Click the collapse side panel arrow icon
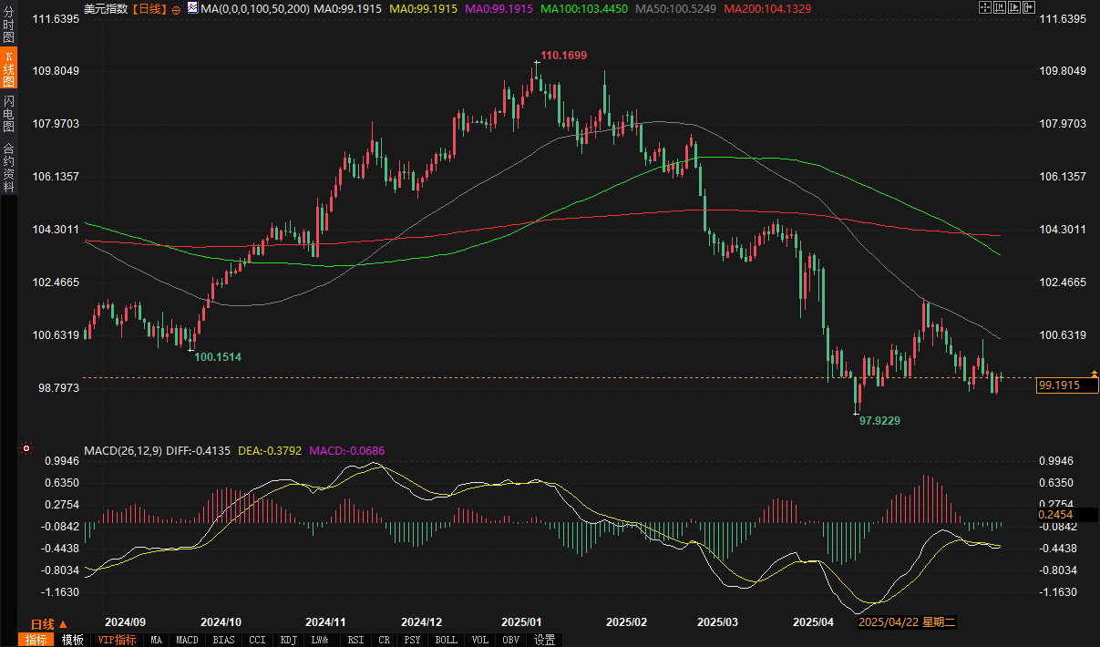 (1029, 7)
